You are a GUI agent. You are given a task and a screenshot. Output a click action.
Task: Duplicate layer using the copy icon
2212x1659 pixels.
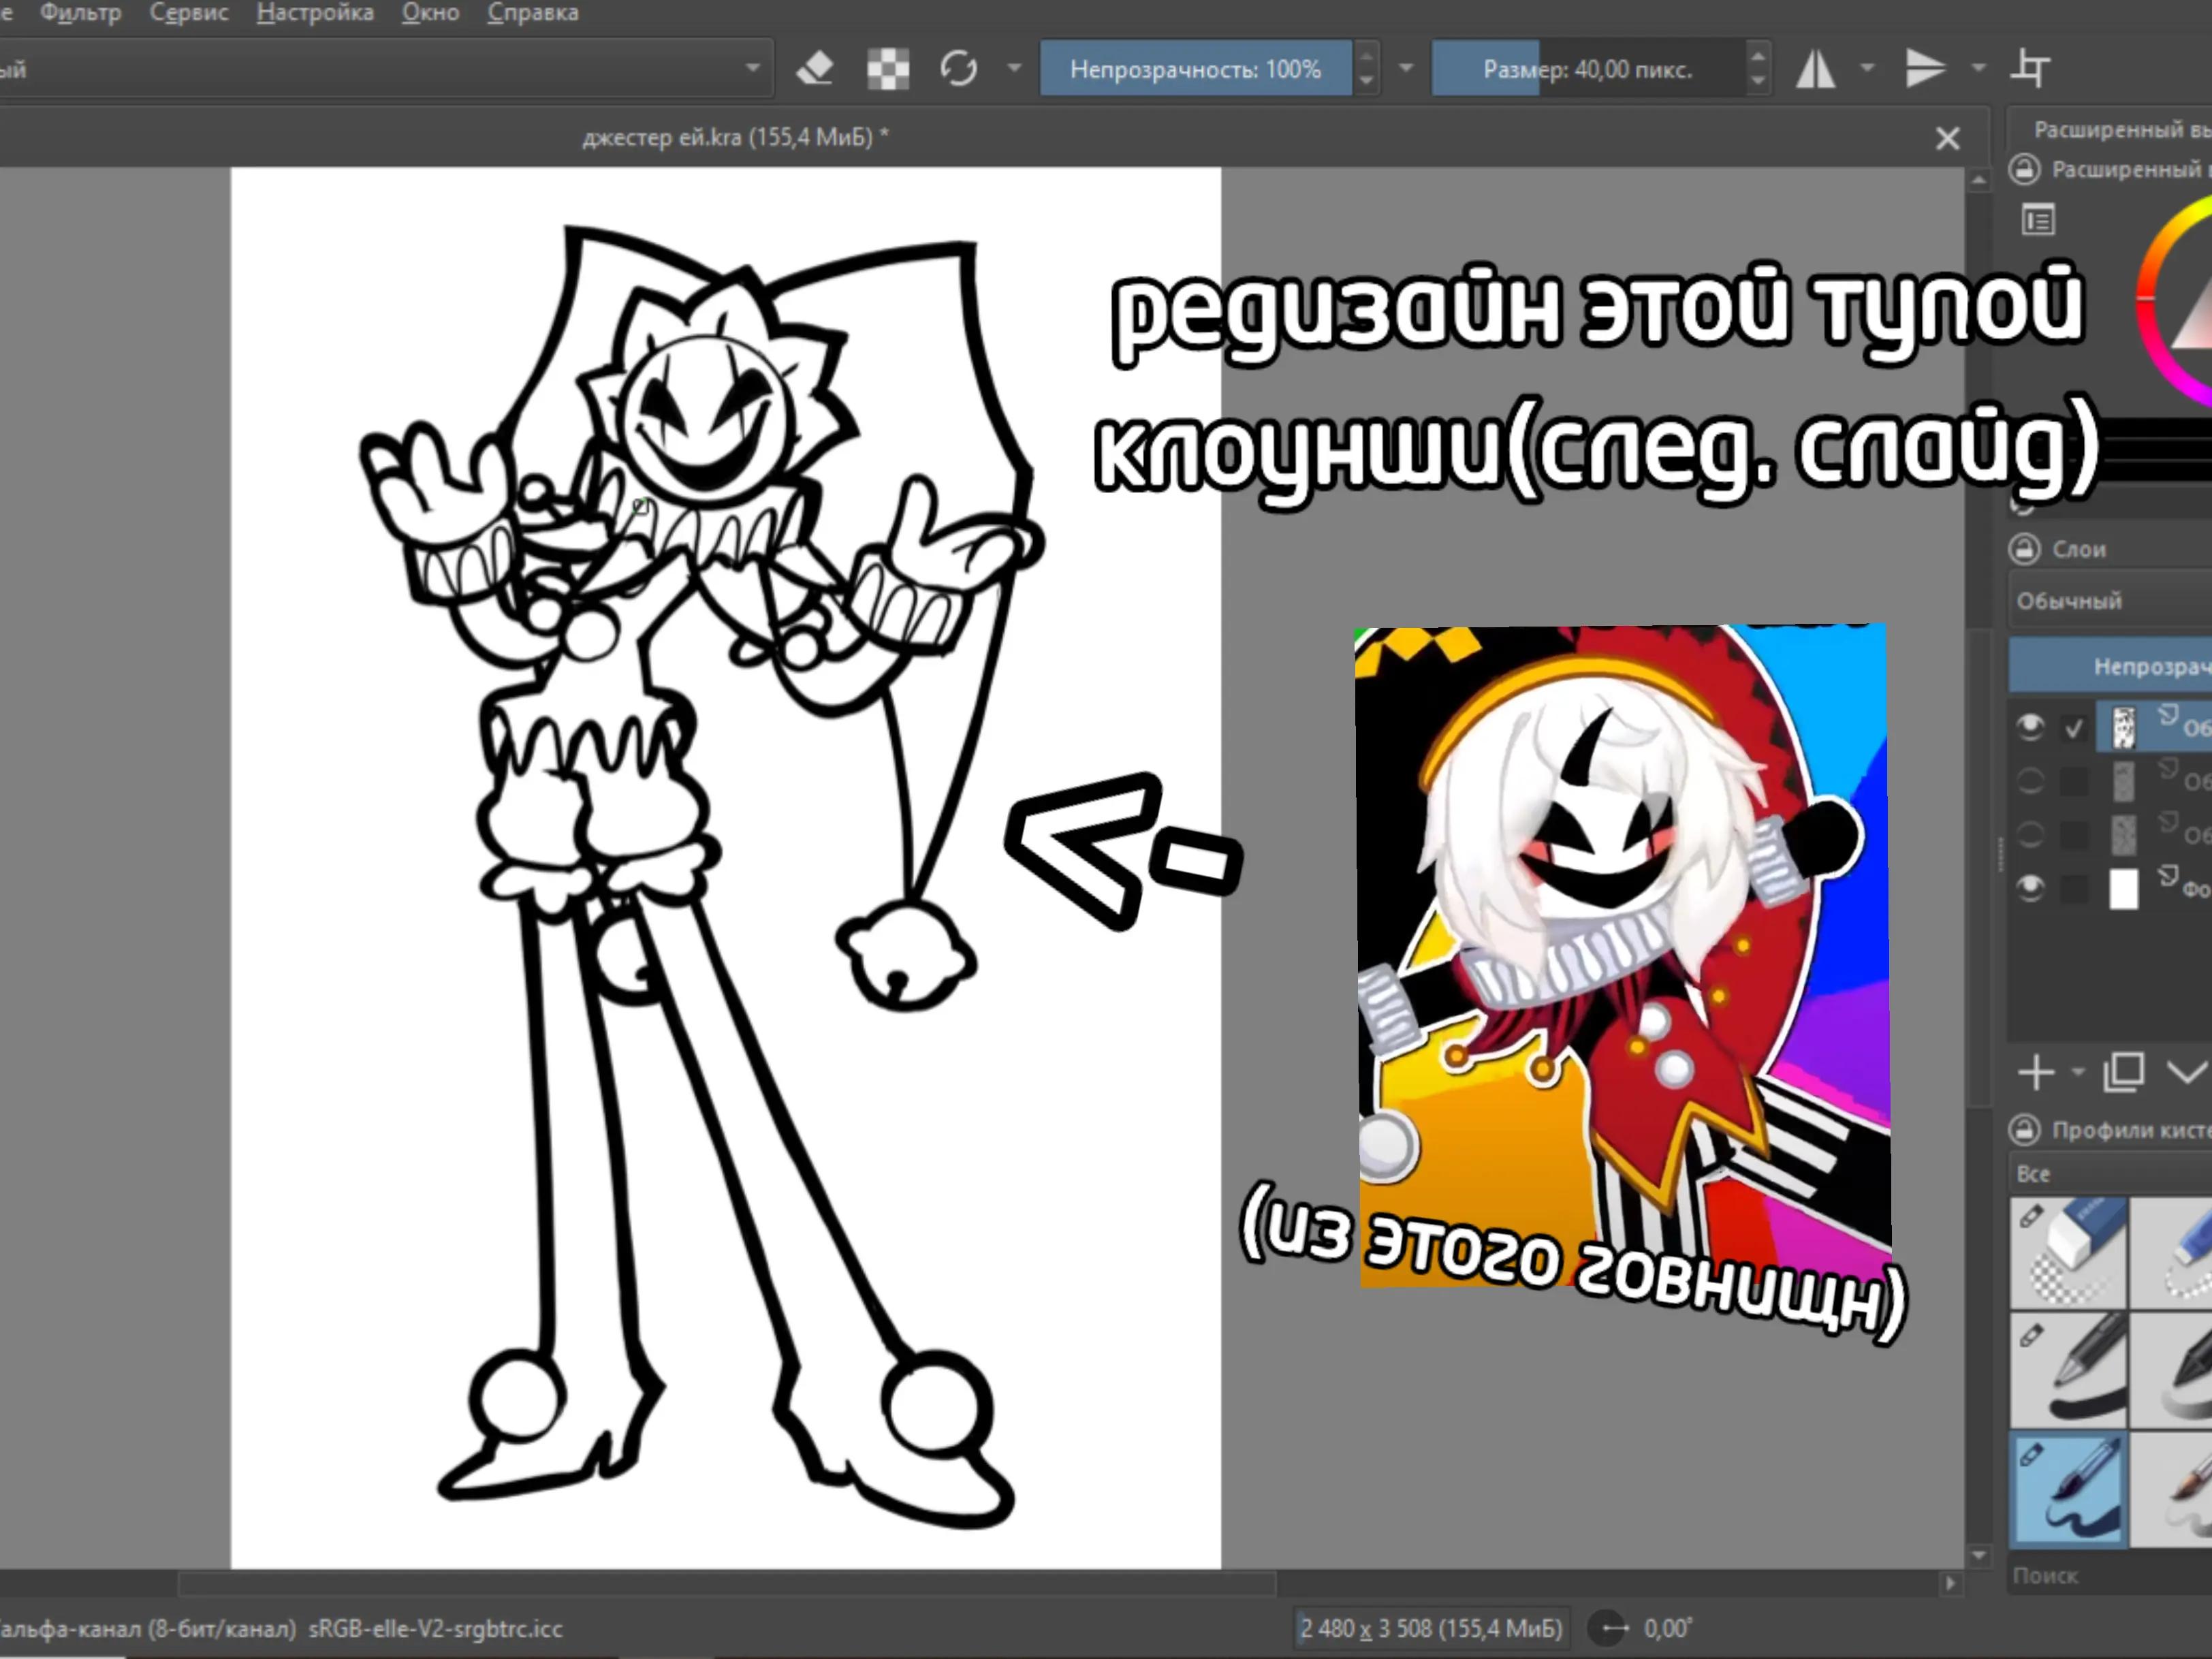coord(2124,1072)
